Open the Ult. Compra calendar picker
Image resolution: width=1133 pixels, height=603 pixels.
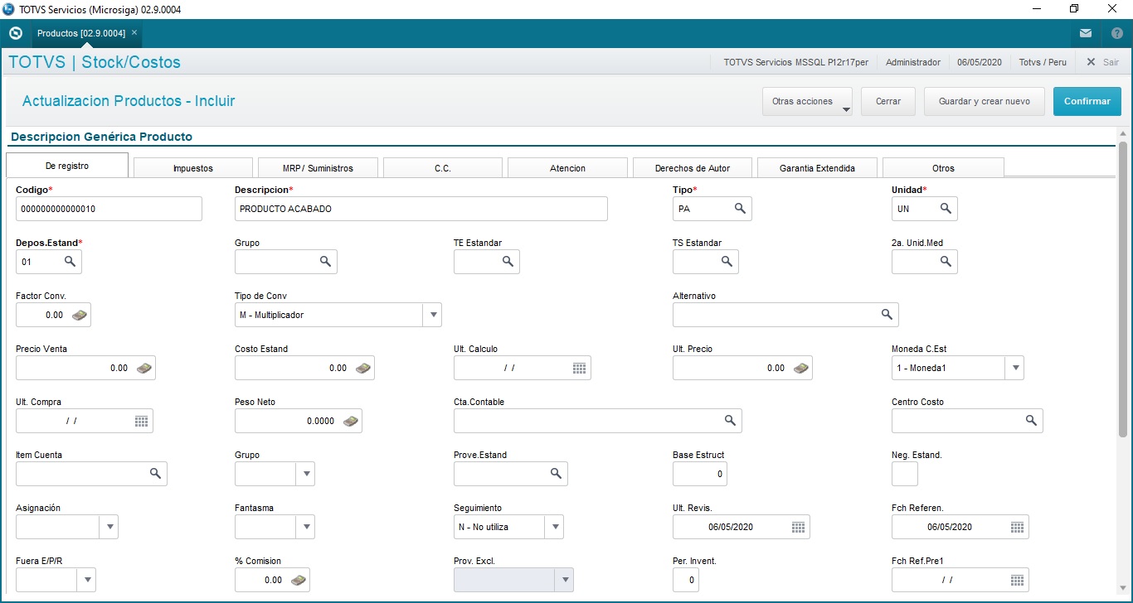click(x=141, y=421)
